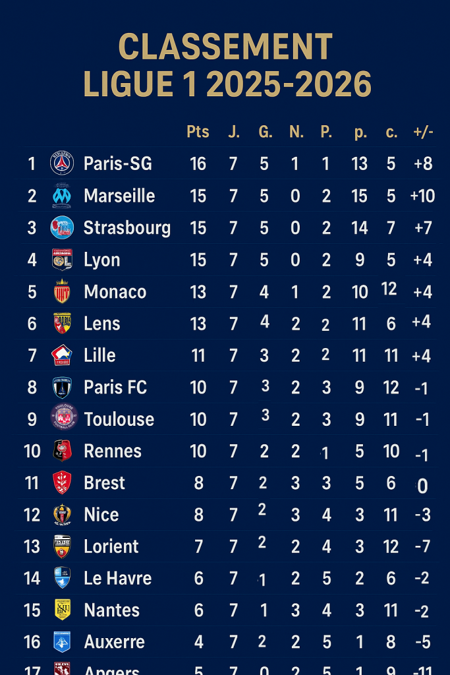450x675 pixels.
Task: Click the Auxerre team name
Action: [x=114, y=642]
